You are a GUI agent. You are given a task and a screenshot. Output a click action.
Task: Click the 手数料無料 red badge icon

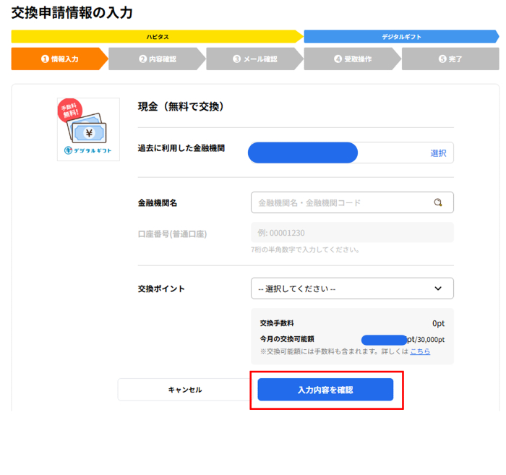(70, 111)
